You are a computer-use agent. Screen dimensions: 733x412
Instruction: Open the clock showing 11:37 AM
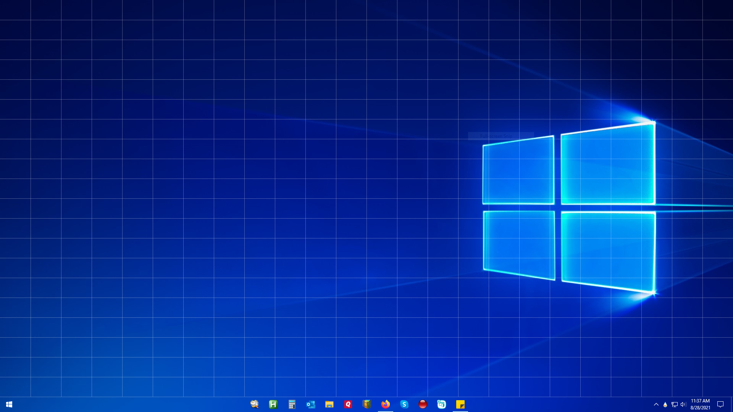(x=700, y=404)
